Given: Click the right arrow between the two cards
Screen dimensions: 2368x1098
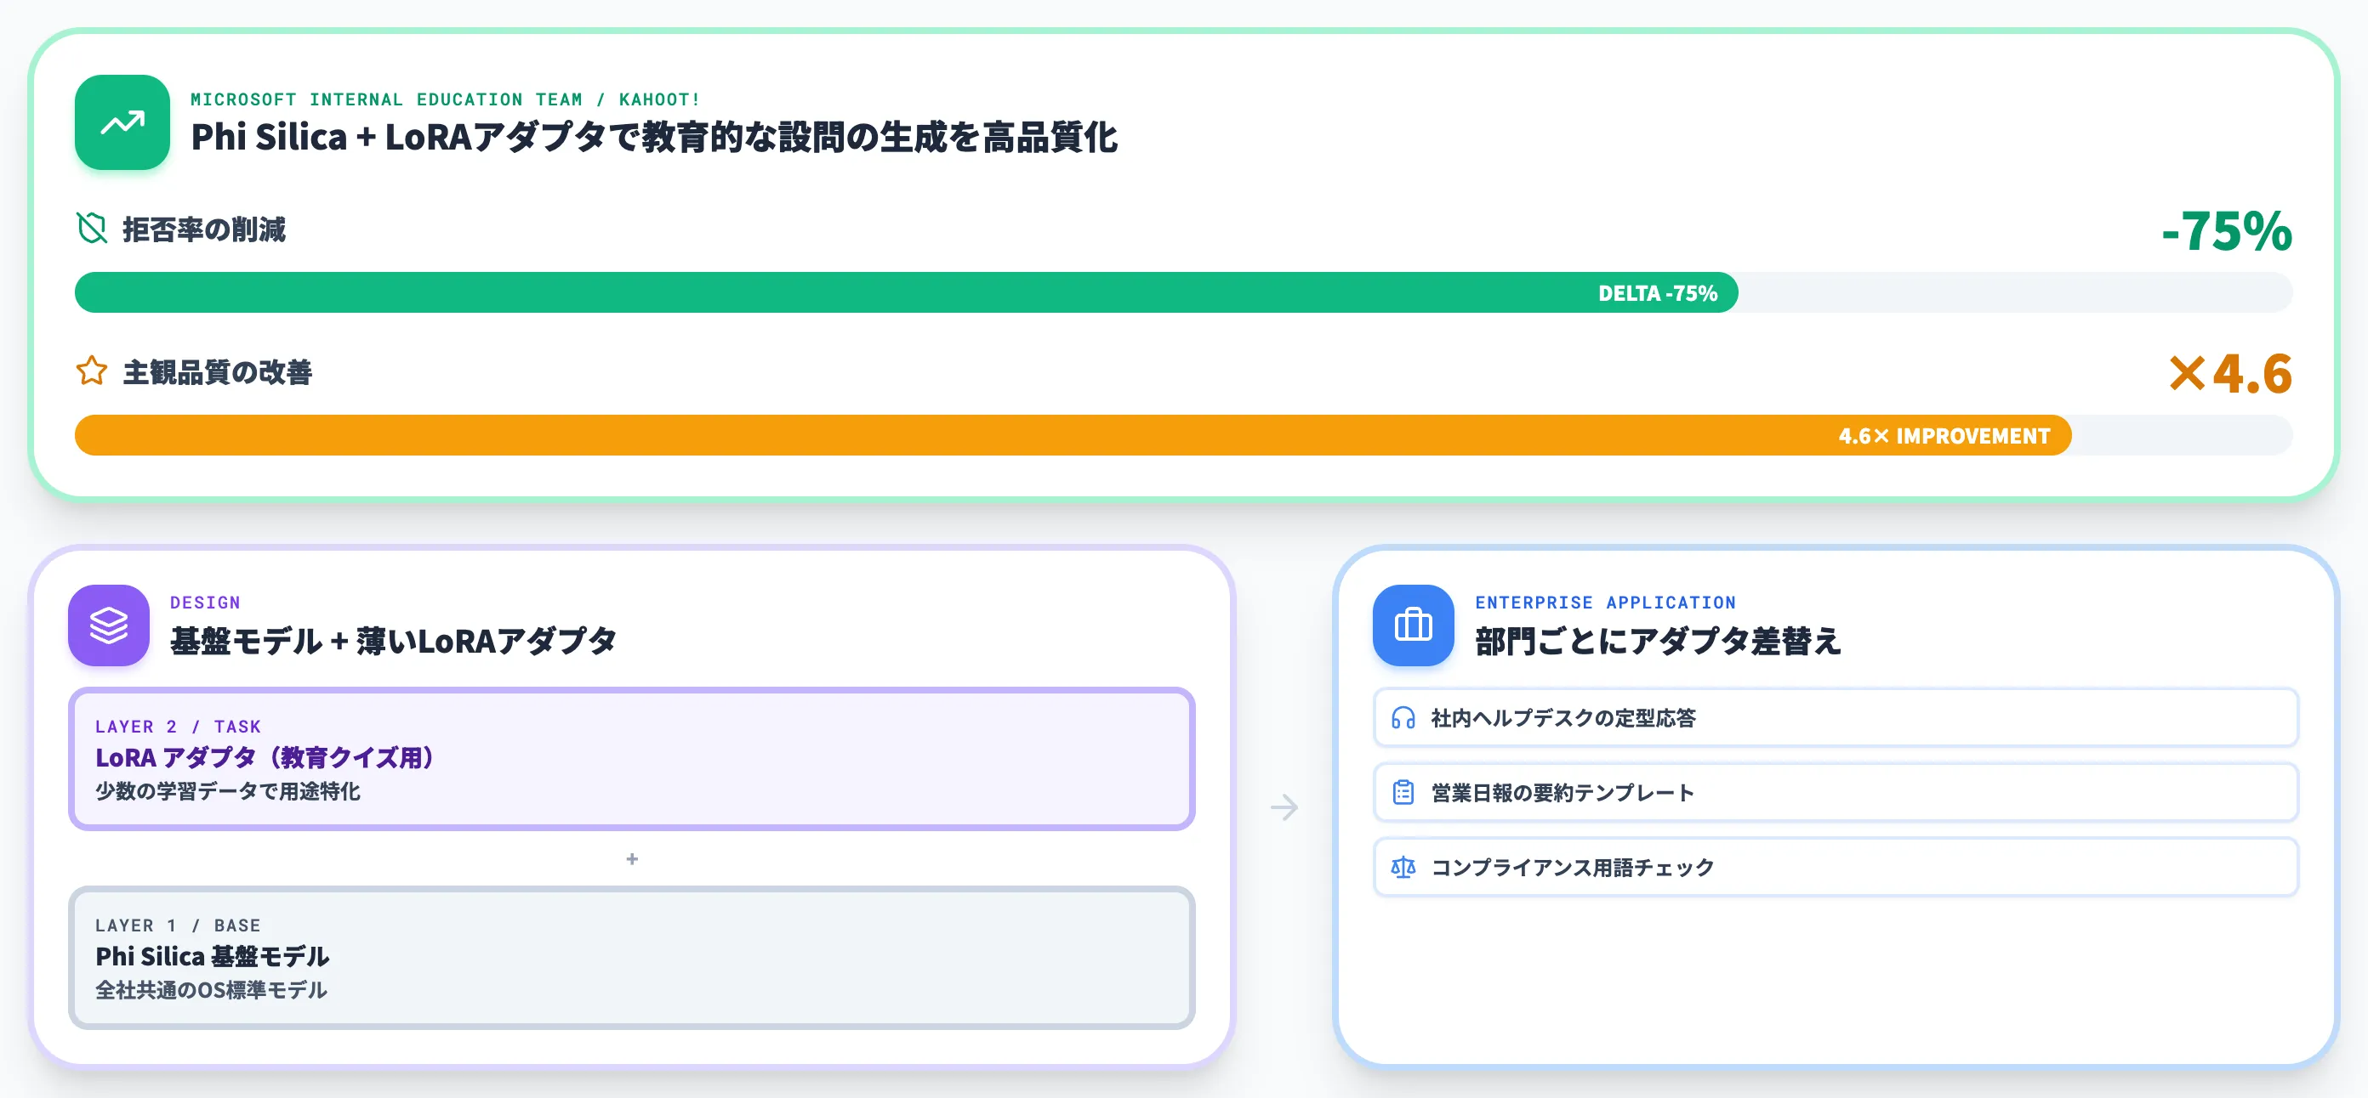Looking at the screenshot, I should pyautogui.click(x=1284, y=807).
